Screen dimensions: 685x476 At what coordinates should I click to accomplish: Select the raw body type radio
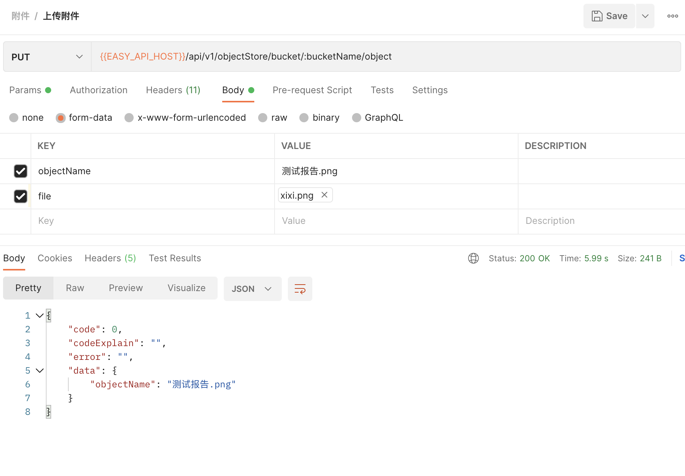(x=263, y=118)
